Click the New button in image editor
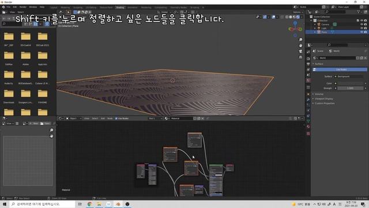This screenshot has height=208, width=369. click(x=34, y=124)
